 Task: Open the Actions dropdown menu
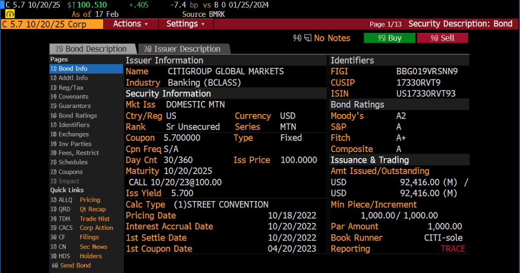(x=131, y=24)
